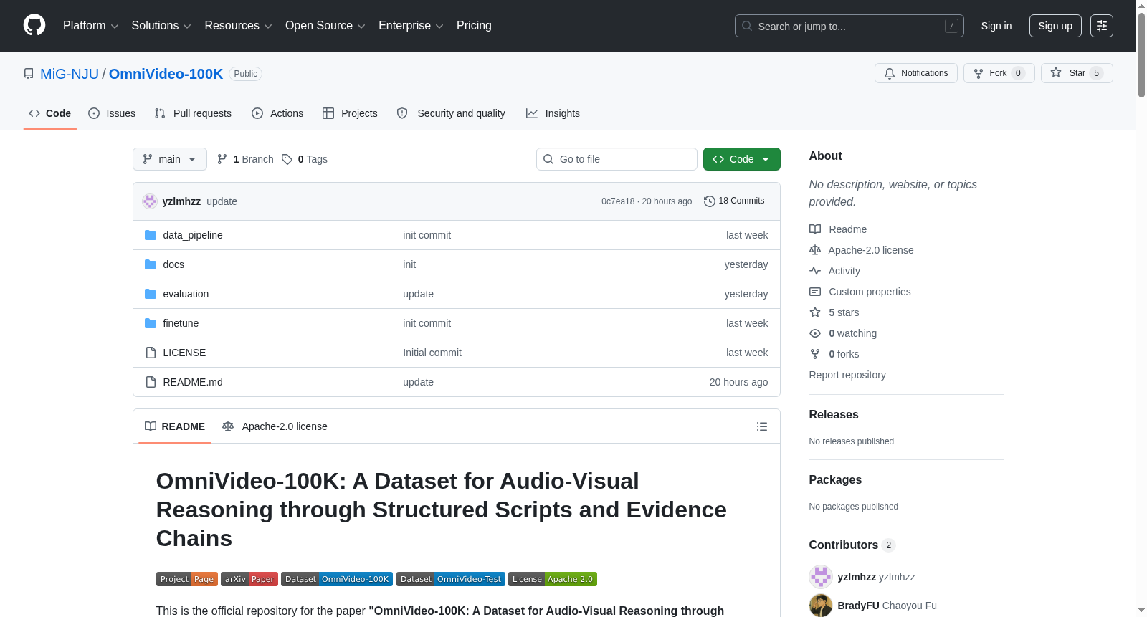
Task: Click the 'Initial commit' message for LICENSE
Action: [x=432, y=353]
